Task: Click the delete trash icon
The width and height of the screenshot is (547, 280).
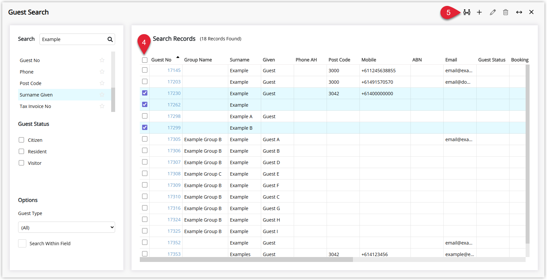Action: click(506, 12)
